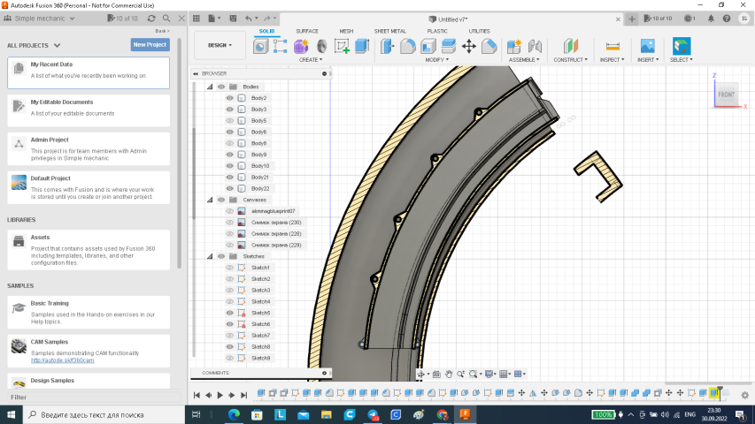The height and width of the screenshot is (424, 755).
Task: Toggle visibility of Body2
Action: [x=229, y=98]
